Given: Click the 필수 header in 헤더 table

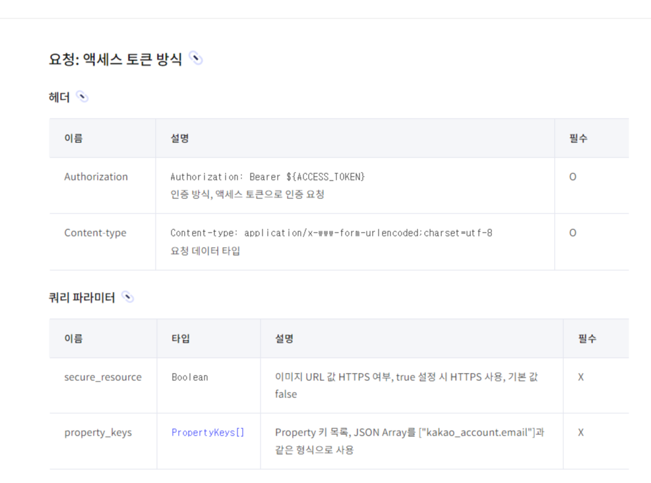Looking at the screenshot, I should pyautogui.click(x=578, y=138).
